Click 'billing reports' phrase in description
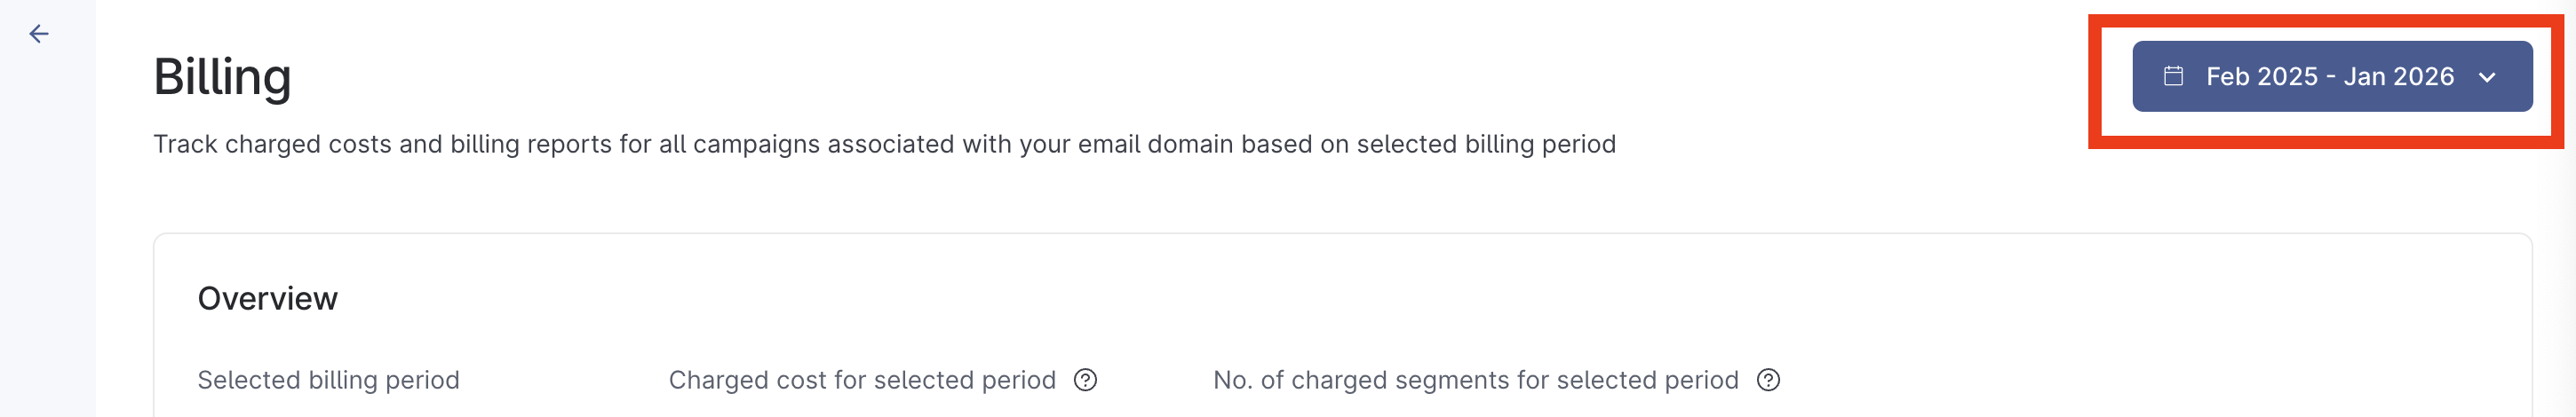Screen dimensions: 2576x417 [x=531, y=144]
